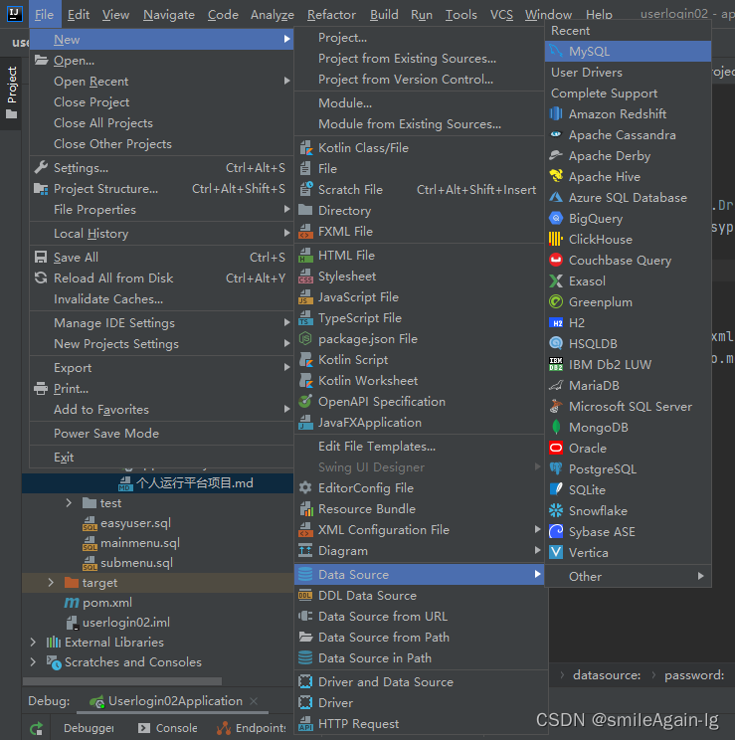Click the Rerun debug icon
The height and width of the screenshot is (740, 735).
(x=37, y=728)
